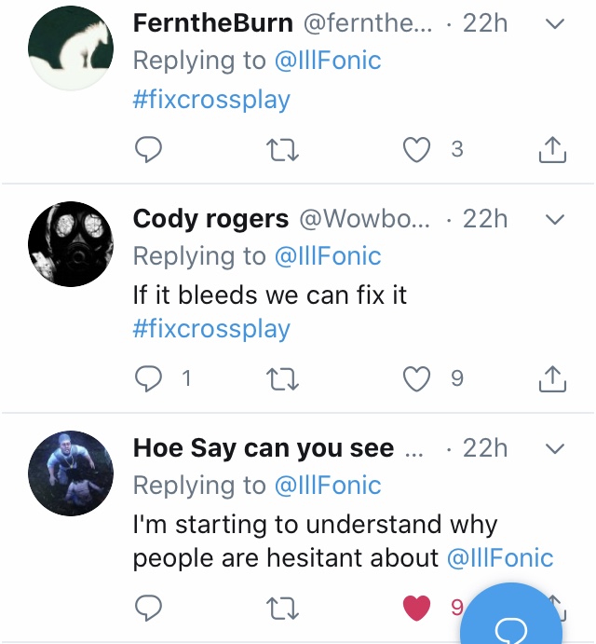Open options chevron on FerntheBurn's tweet
The height and width of the screenshot is (644, 596).
pyautogui.click(x=554, y=23)
